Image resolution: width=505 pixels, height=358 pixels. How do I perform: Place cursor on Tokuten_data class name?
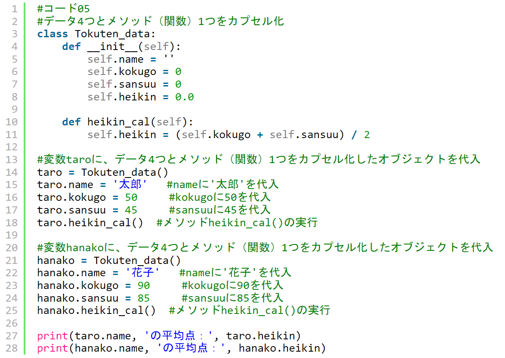click(x=113, y=34)
